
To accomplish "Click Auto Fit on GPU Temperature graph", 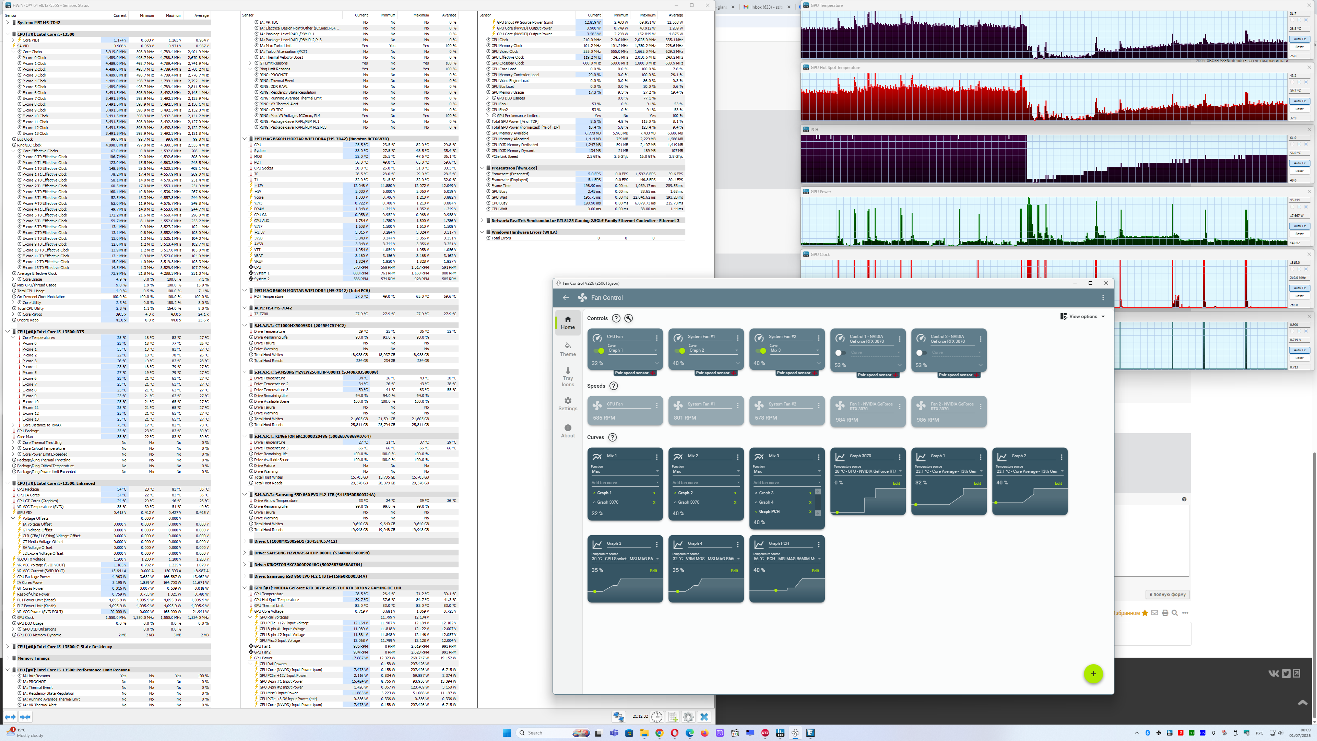I will pos(1299,39).
